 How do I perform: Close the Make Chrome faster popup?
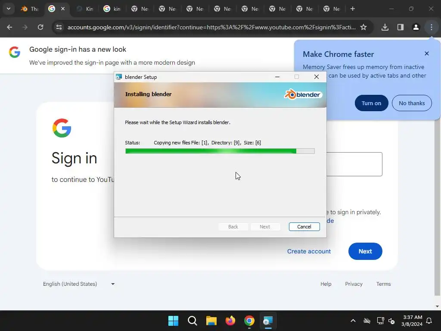click(426, 53)
